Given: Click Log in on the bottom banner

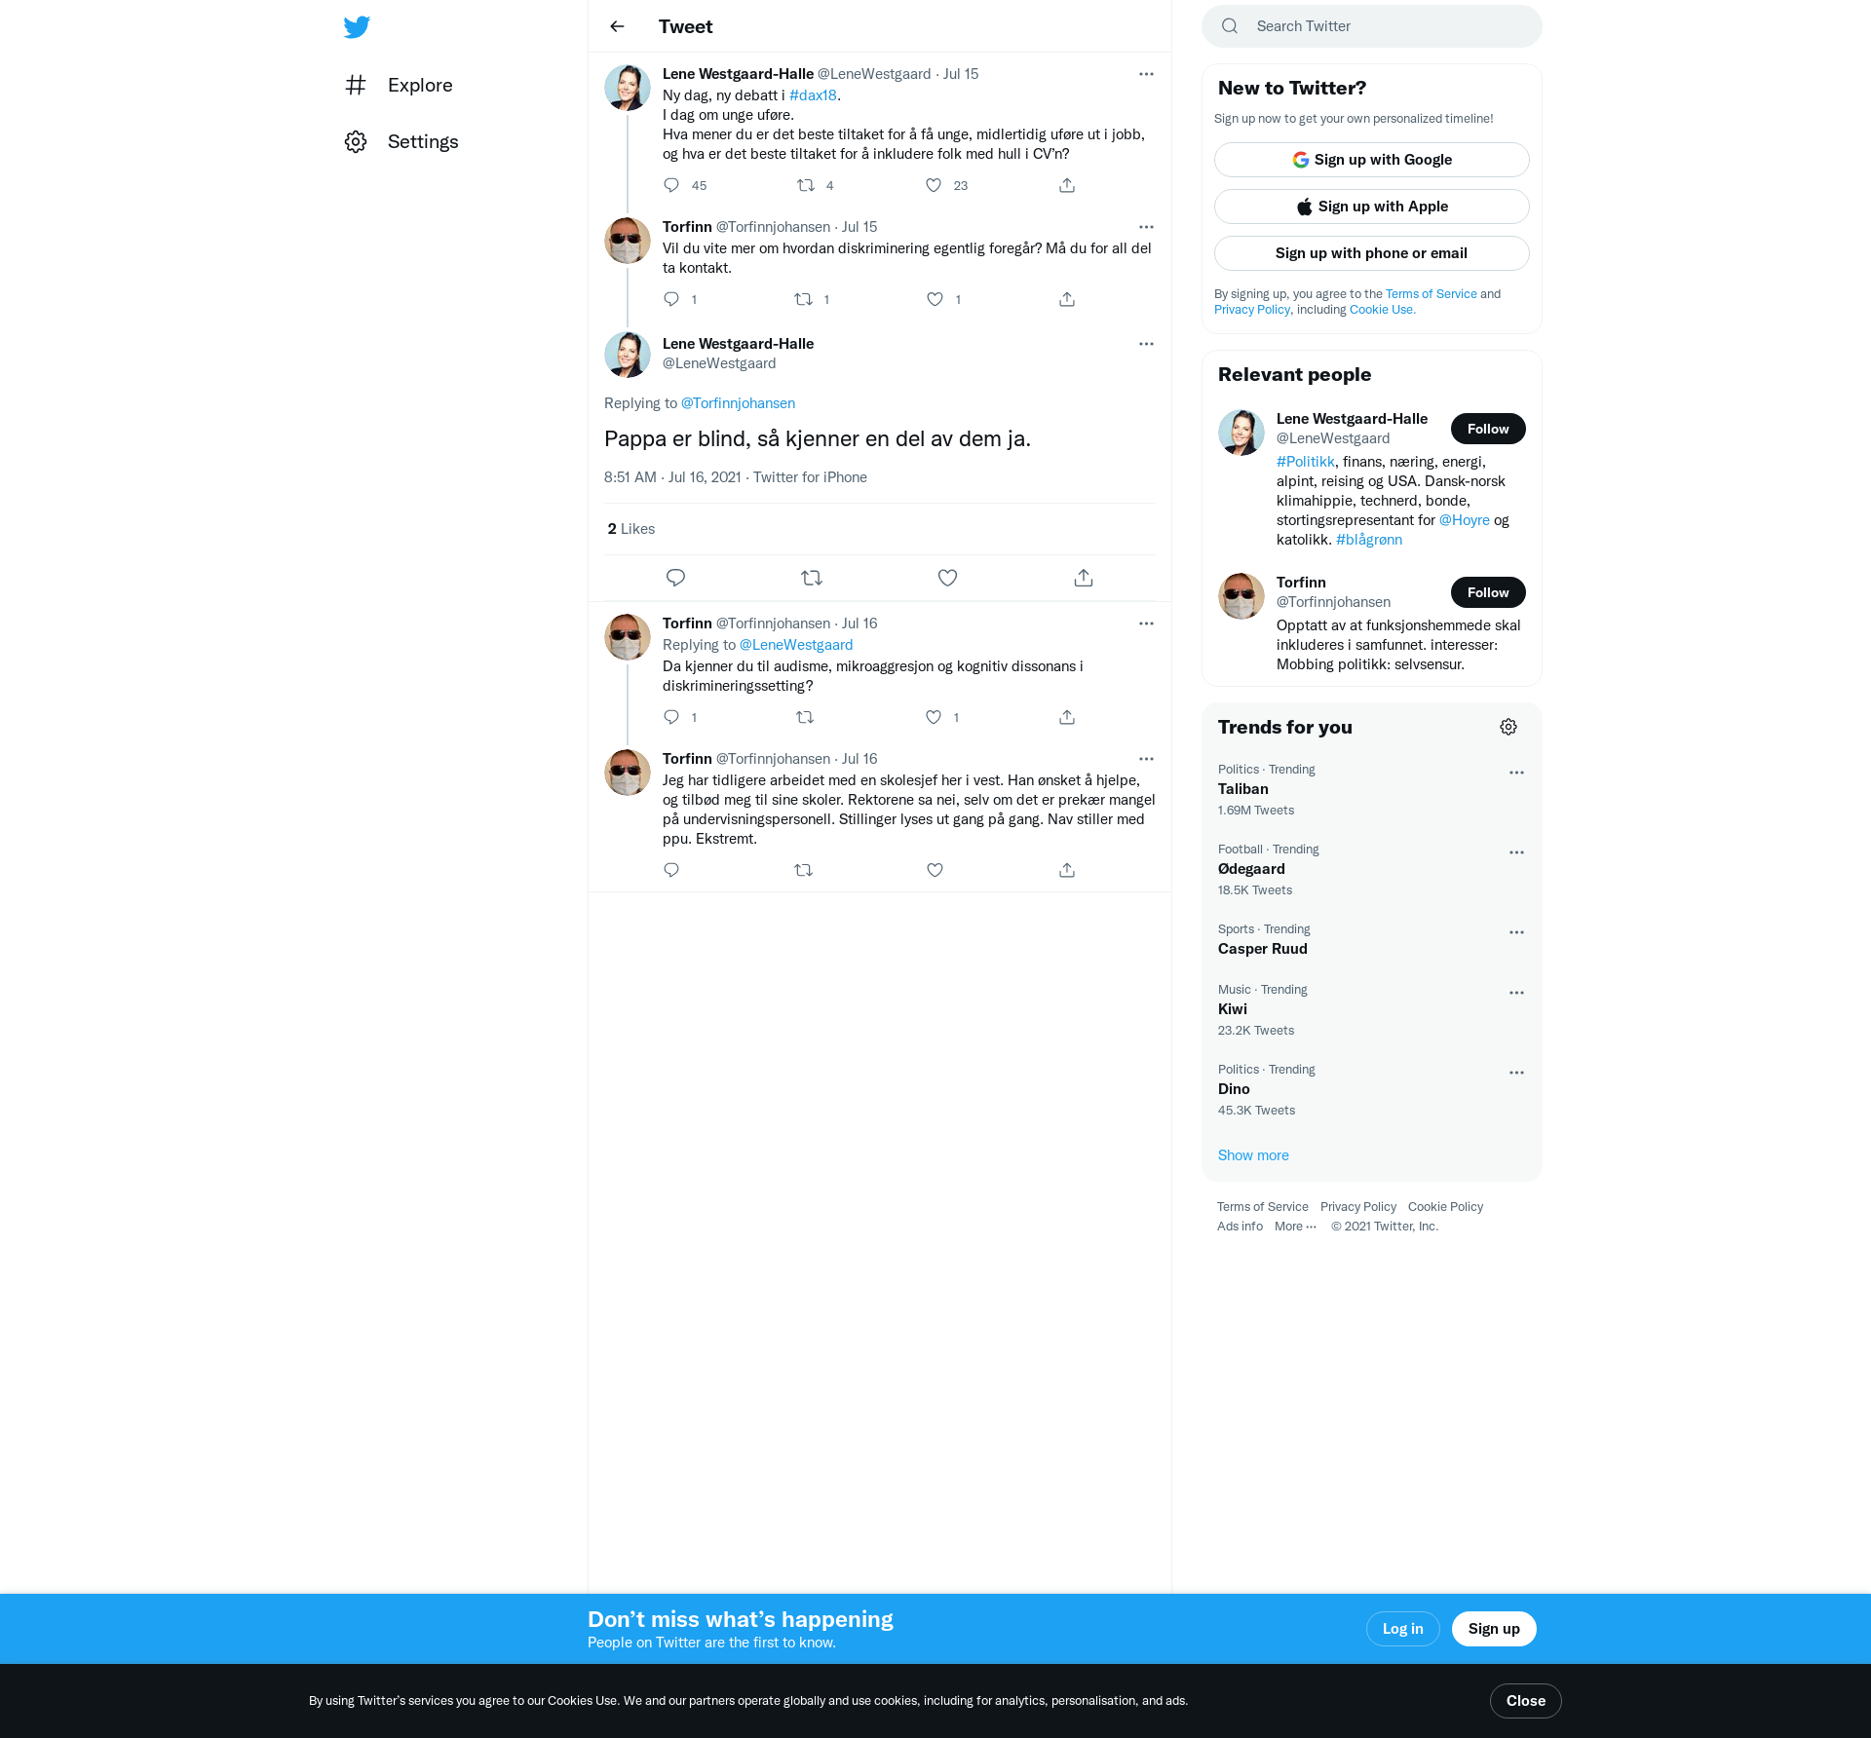Looking at the screenshot, I should point(1402,1629).
